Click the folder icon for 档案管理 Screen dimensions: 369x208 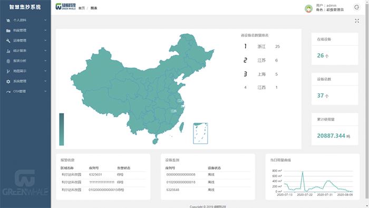[8, 31]
